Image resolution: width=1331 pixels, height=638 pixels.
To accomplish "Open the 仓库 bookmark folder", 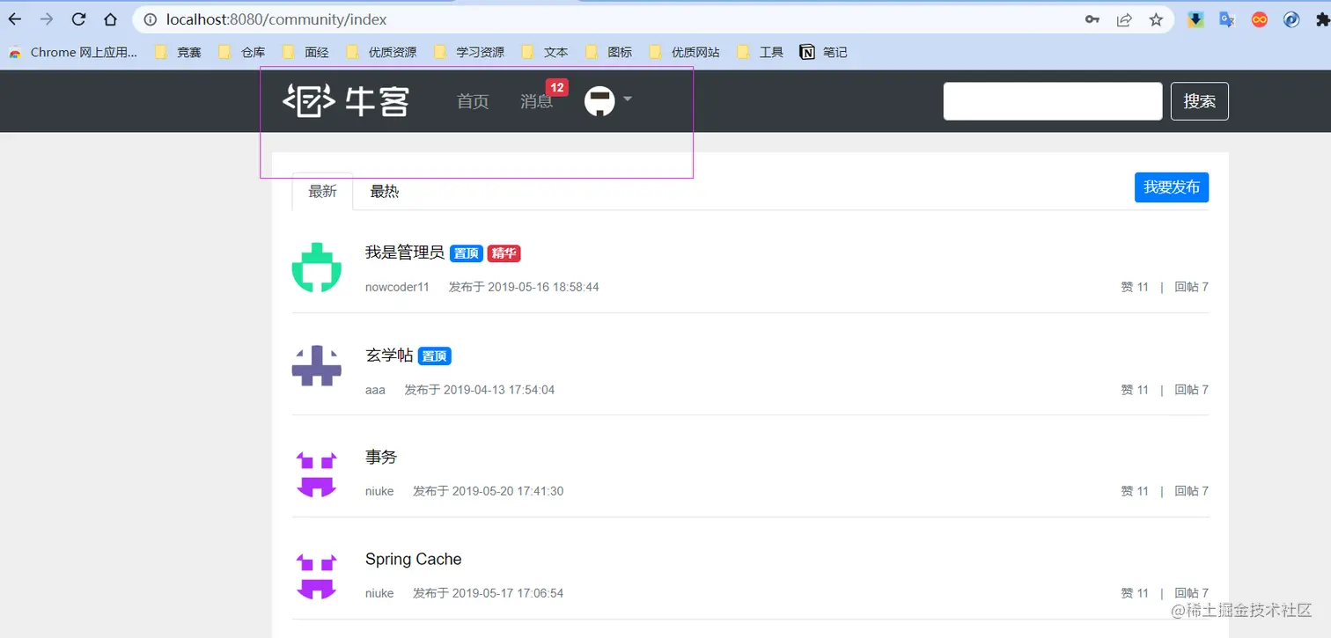I will click(x=241, y=52).
